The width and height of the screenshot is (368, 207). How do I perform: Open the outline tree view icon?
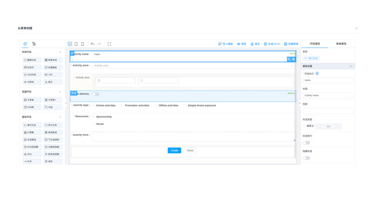(34, 44)
